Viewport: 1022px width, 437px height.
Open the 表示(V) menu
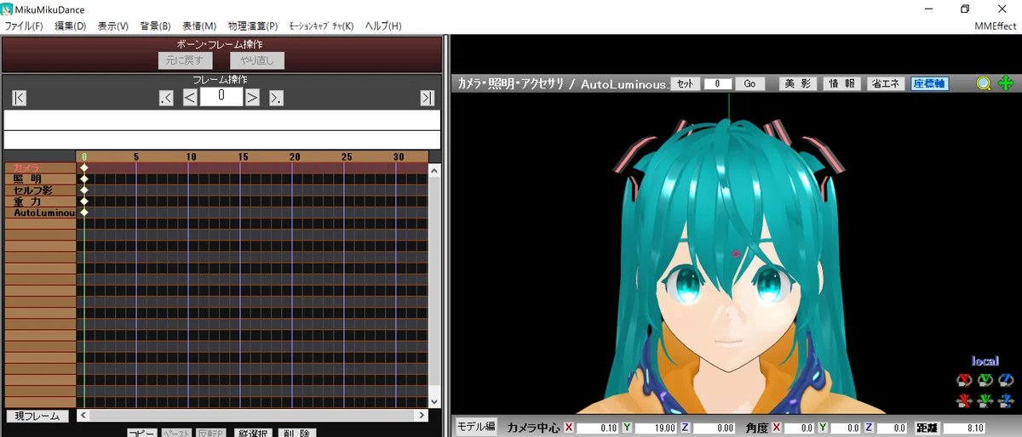click(113, 26)
